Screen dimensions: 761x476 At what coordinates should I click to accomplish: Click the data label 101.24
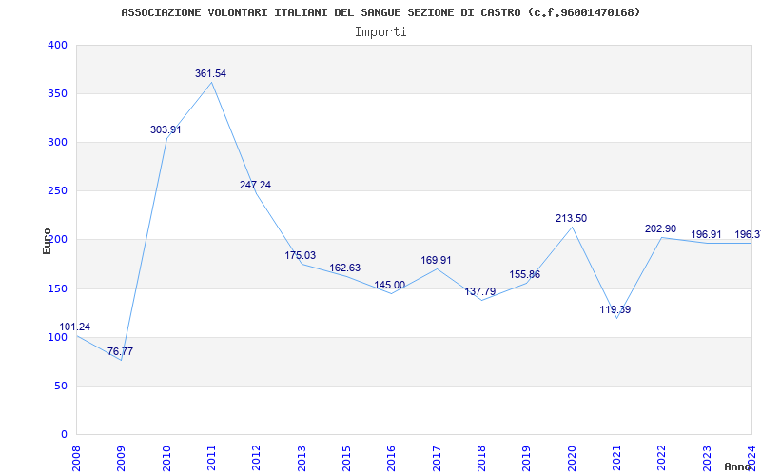(75, 327)
